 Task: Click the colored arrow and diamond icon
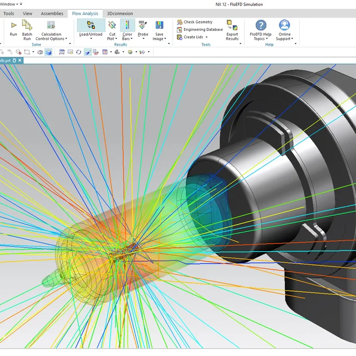point(142,52)
